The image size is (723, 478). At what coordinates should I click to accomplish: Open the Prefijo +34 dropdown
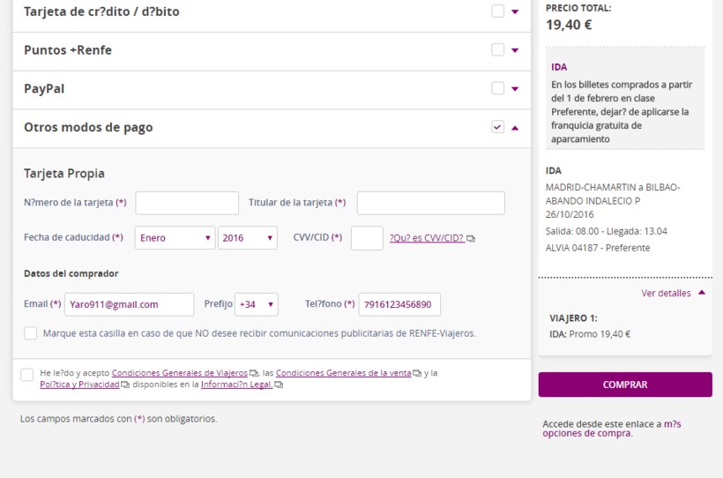(x=257, y=304)
